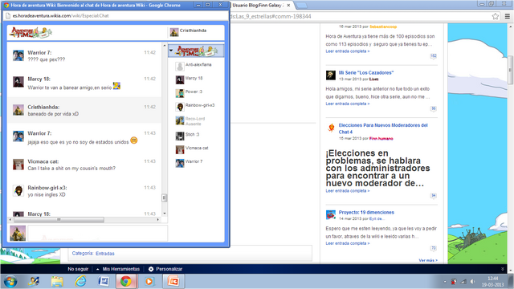Click chat vertical scrollbar up arrow
514x289 pixels.
(165, 46)
